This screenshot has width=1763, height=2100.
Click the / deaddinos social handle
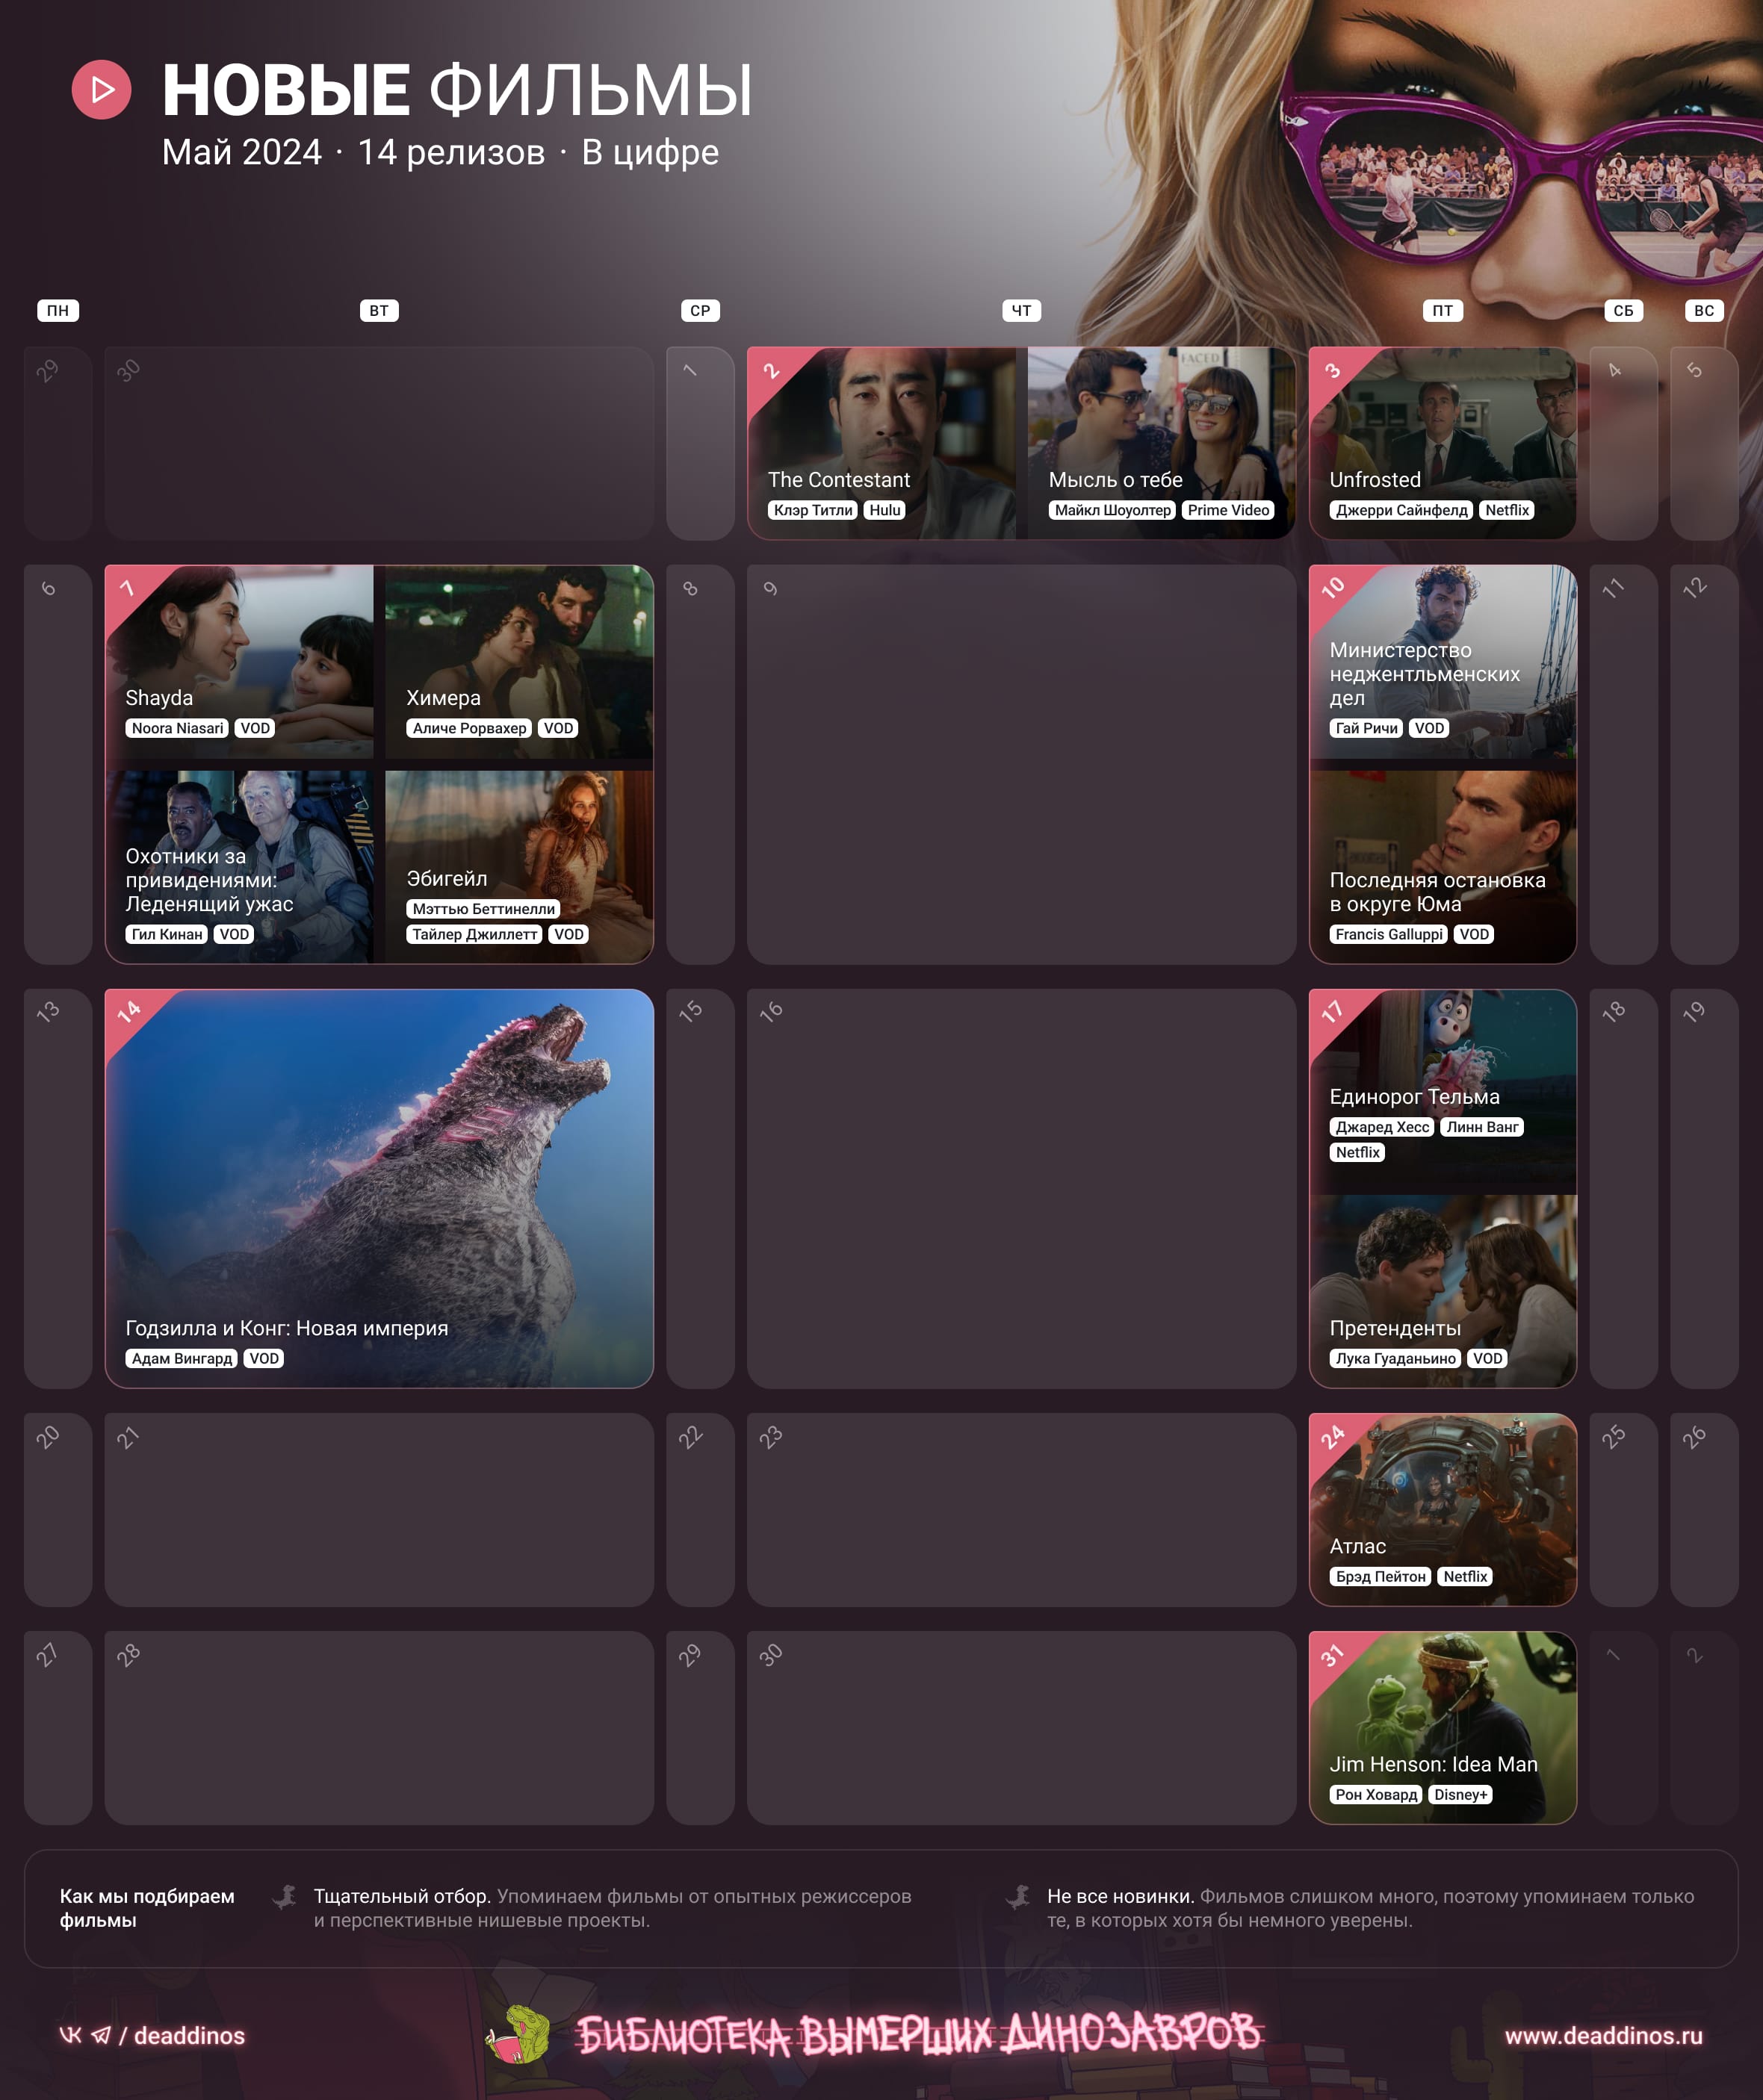[x=182, y=2036]
